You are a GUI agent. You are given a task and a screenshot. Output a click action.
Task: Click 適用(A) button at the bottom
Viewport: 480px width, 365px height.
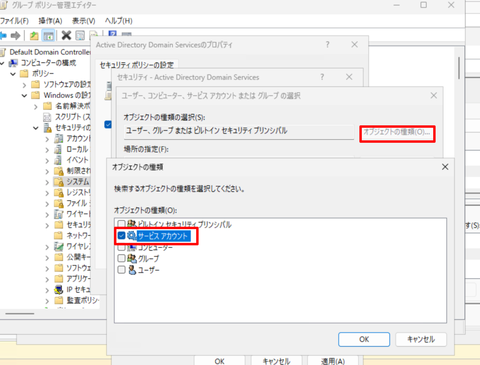[x=333, y=361]
